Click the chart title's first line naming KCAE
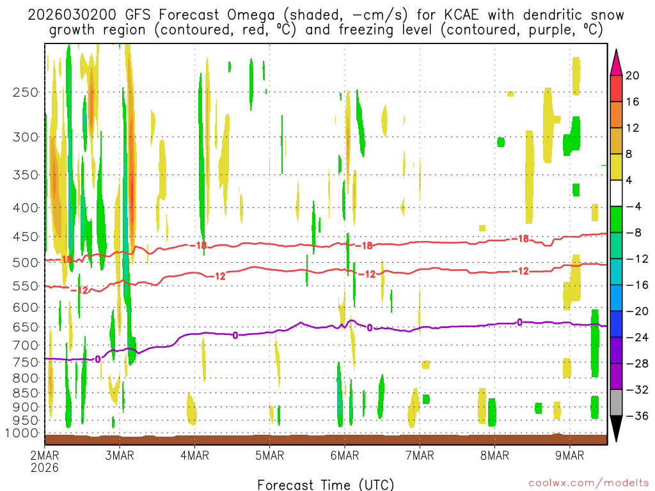Screen dimensions: 655x491 [326, 15]
